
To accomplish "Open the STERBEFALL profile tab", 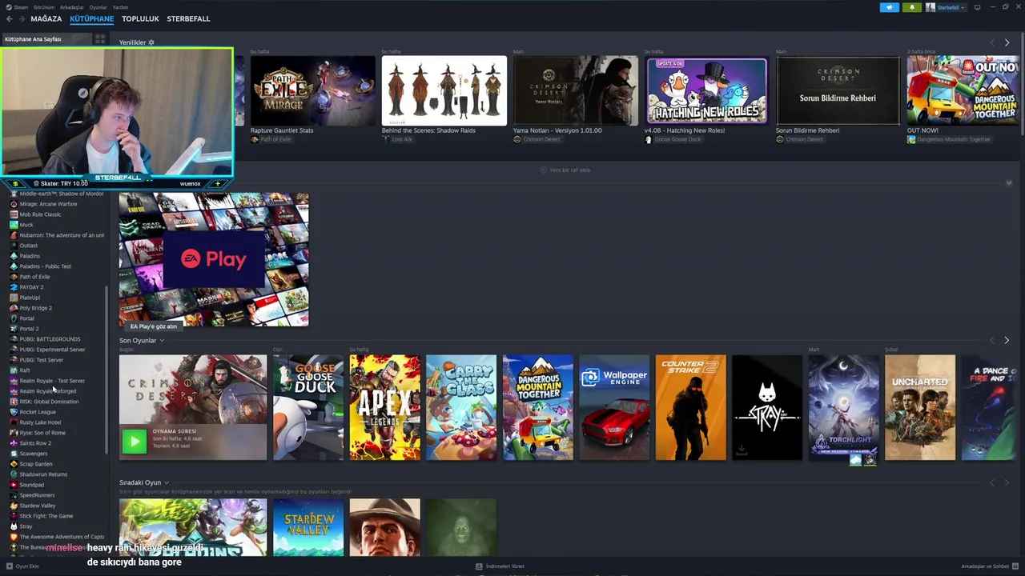I will pos(188,18).
